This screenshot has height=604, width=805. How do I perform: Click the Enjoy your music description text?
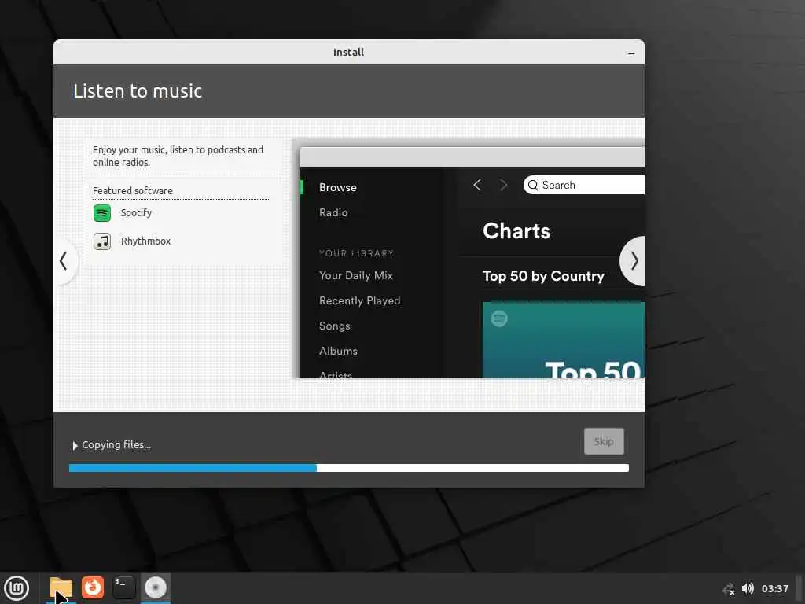point(178,156)
